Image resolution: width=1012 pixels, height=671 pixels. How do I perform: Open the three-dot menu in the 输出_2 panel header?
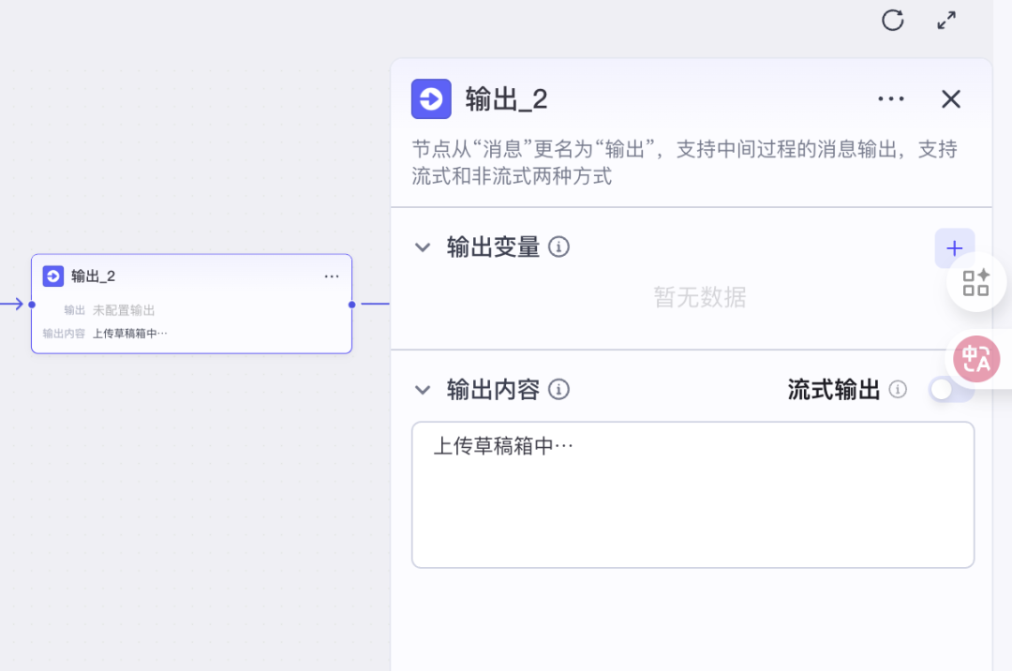[890, 99]
